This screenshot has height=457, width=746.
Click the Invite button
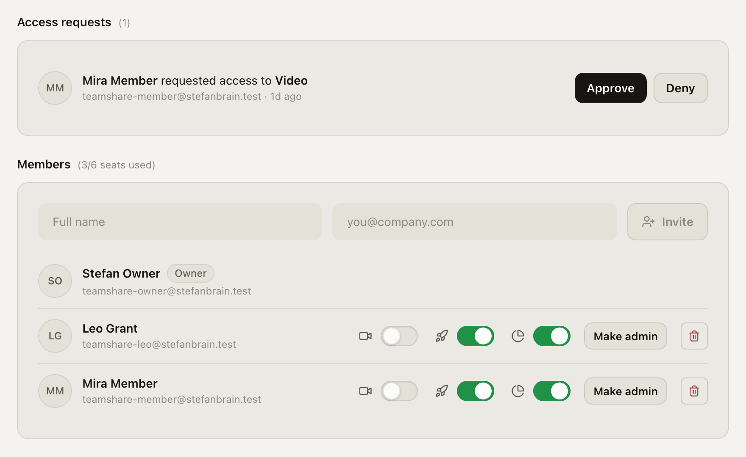668,222
